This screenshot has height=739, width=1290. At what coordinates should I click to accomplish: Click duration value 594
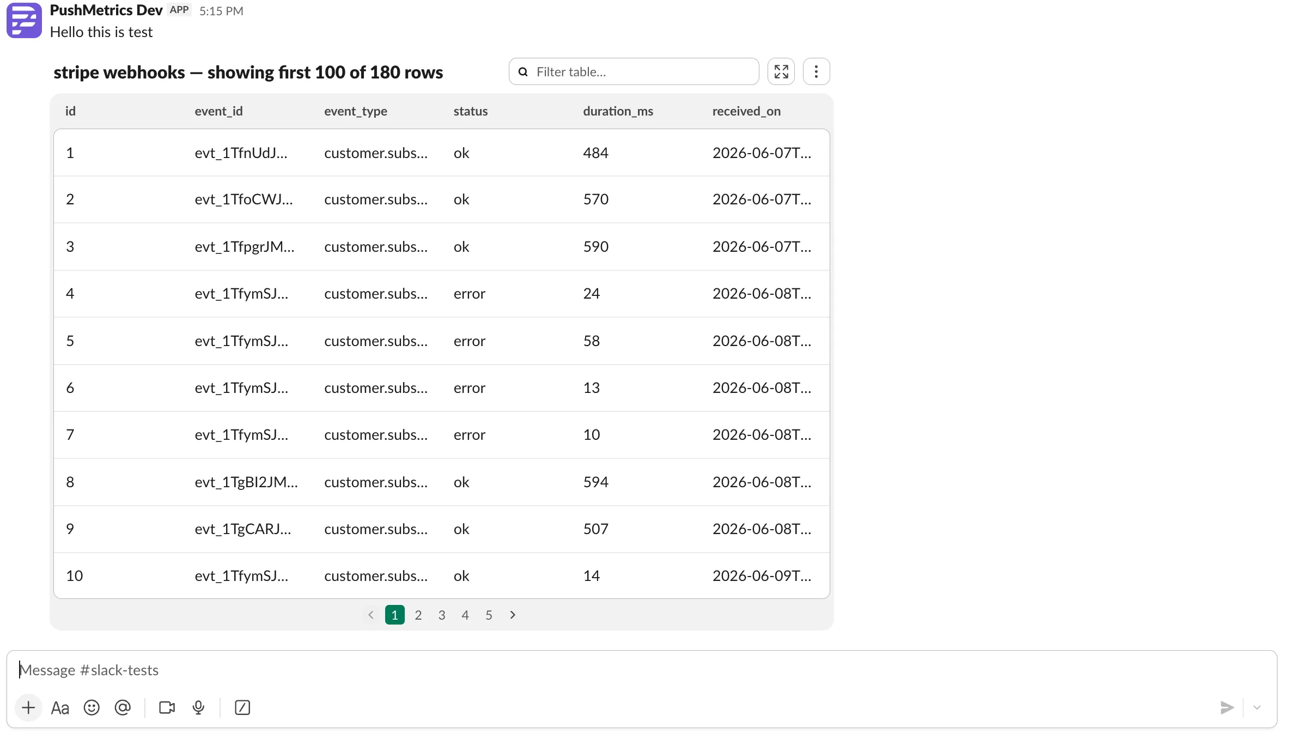[x=596, y=482]
